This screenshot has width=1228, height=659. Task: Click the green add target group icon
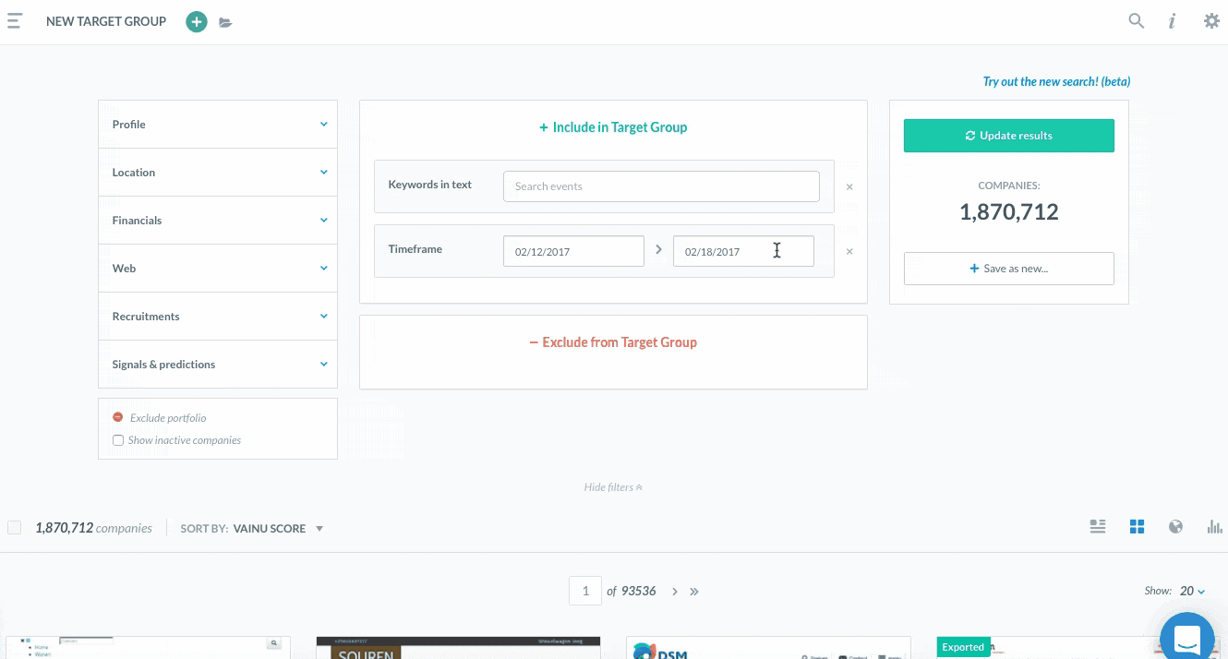coord(196,22)
